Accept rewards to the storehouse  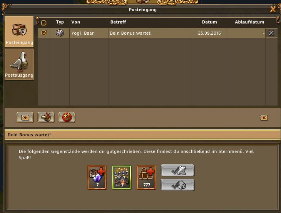177,185
